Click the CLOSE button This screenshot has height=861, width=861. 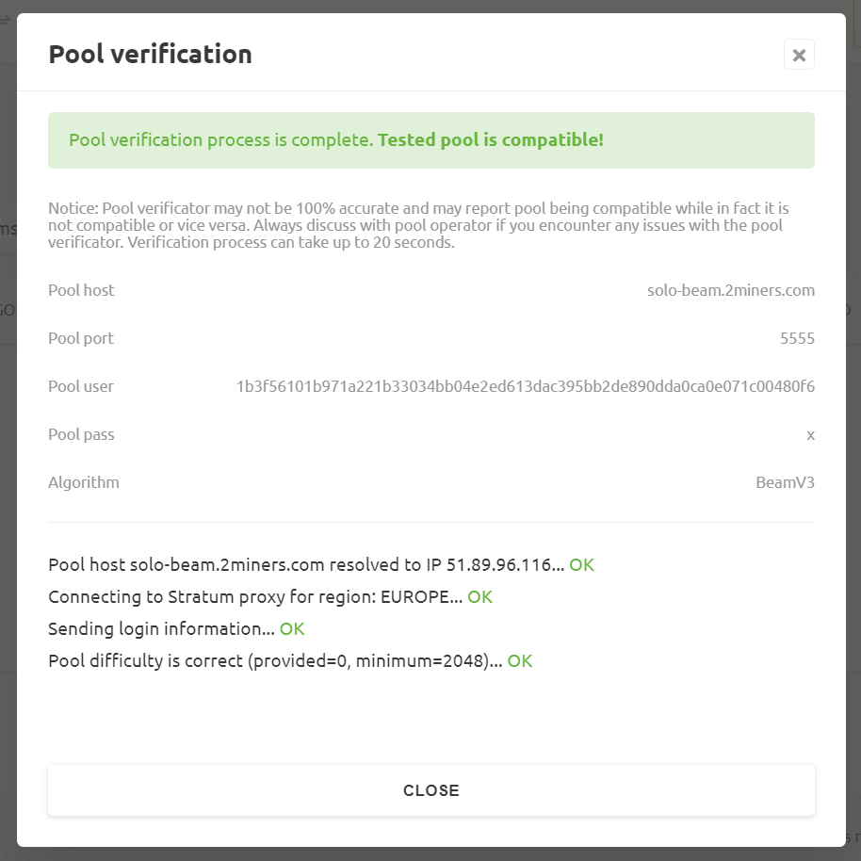coord(430,790)
